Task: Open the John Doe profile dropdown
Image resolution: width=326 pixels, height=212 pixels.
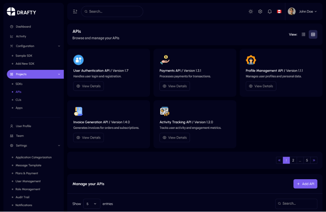Action: [303, 11]
